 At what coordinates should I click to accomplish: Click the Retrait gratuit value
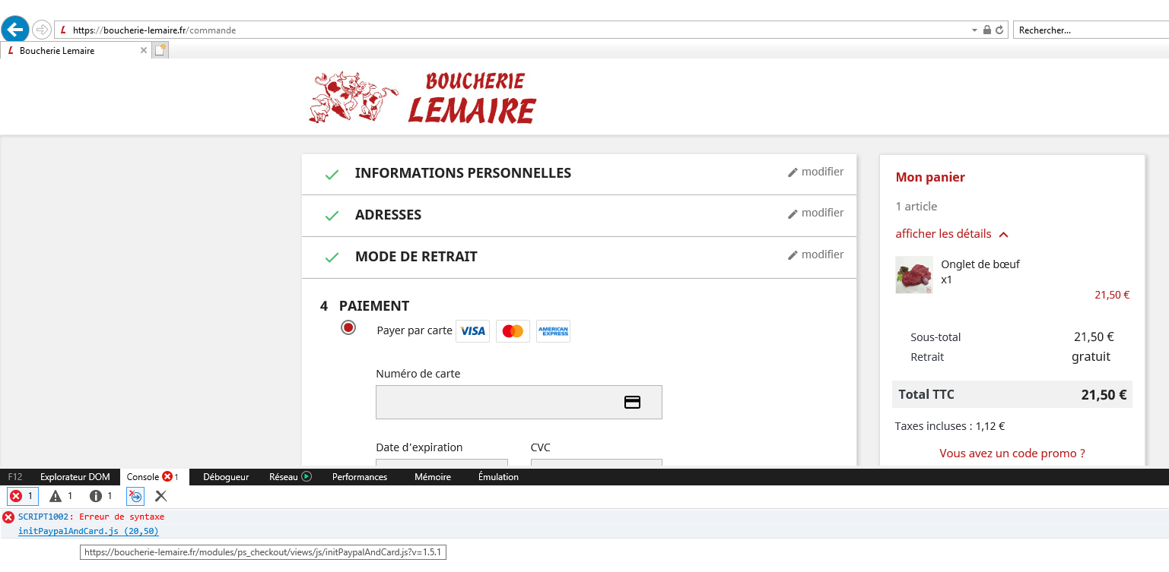coord(1091,357)
